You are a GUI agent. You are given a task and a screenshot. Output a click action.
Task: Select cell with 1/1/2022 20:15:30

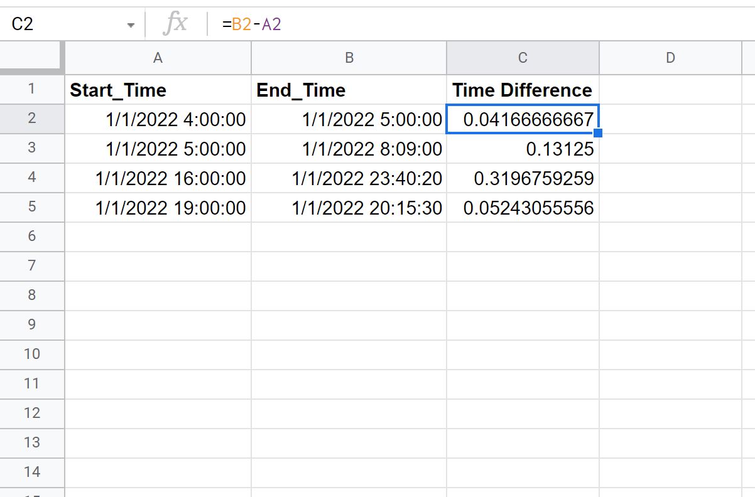coord(349,208)
